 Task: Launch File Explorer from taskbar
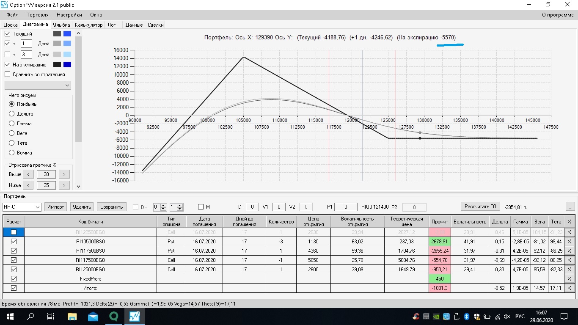[x=72, y=316]
